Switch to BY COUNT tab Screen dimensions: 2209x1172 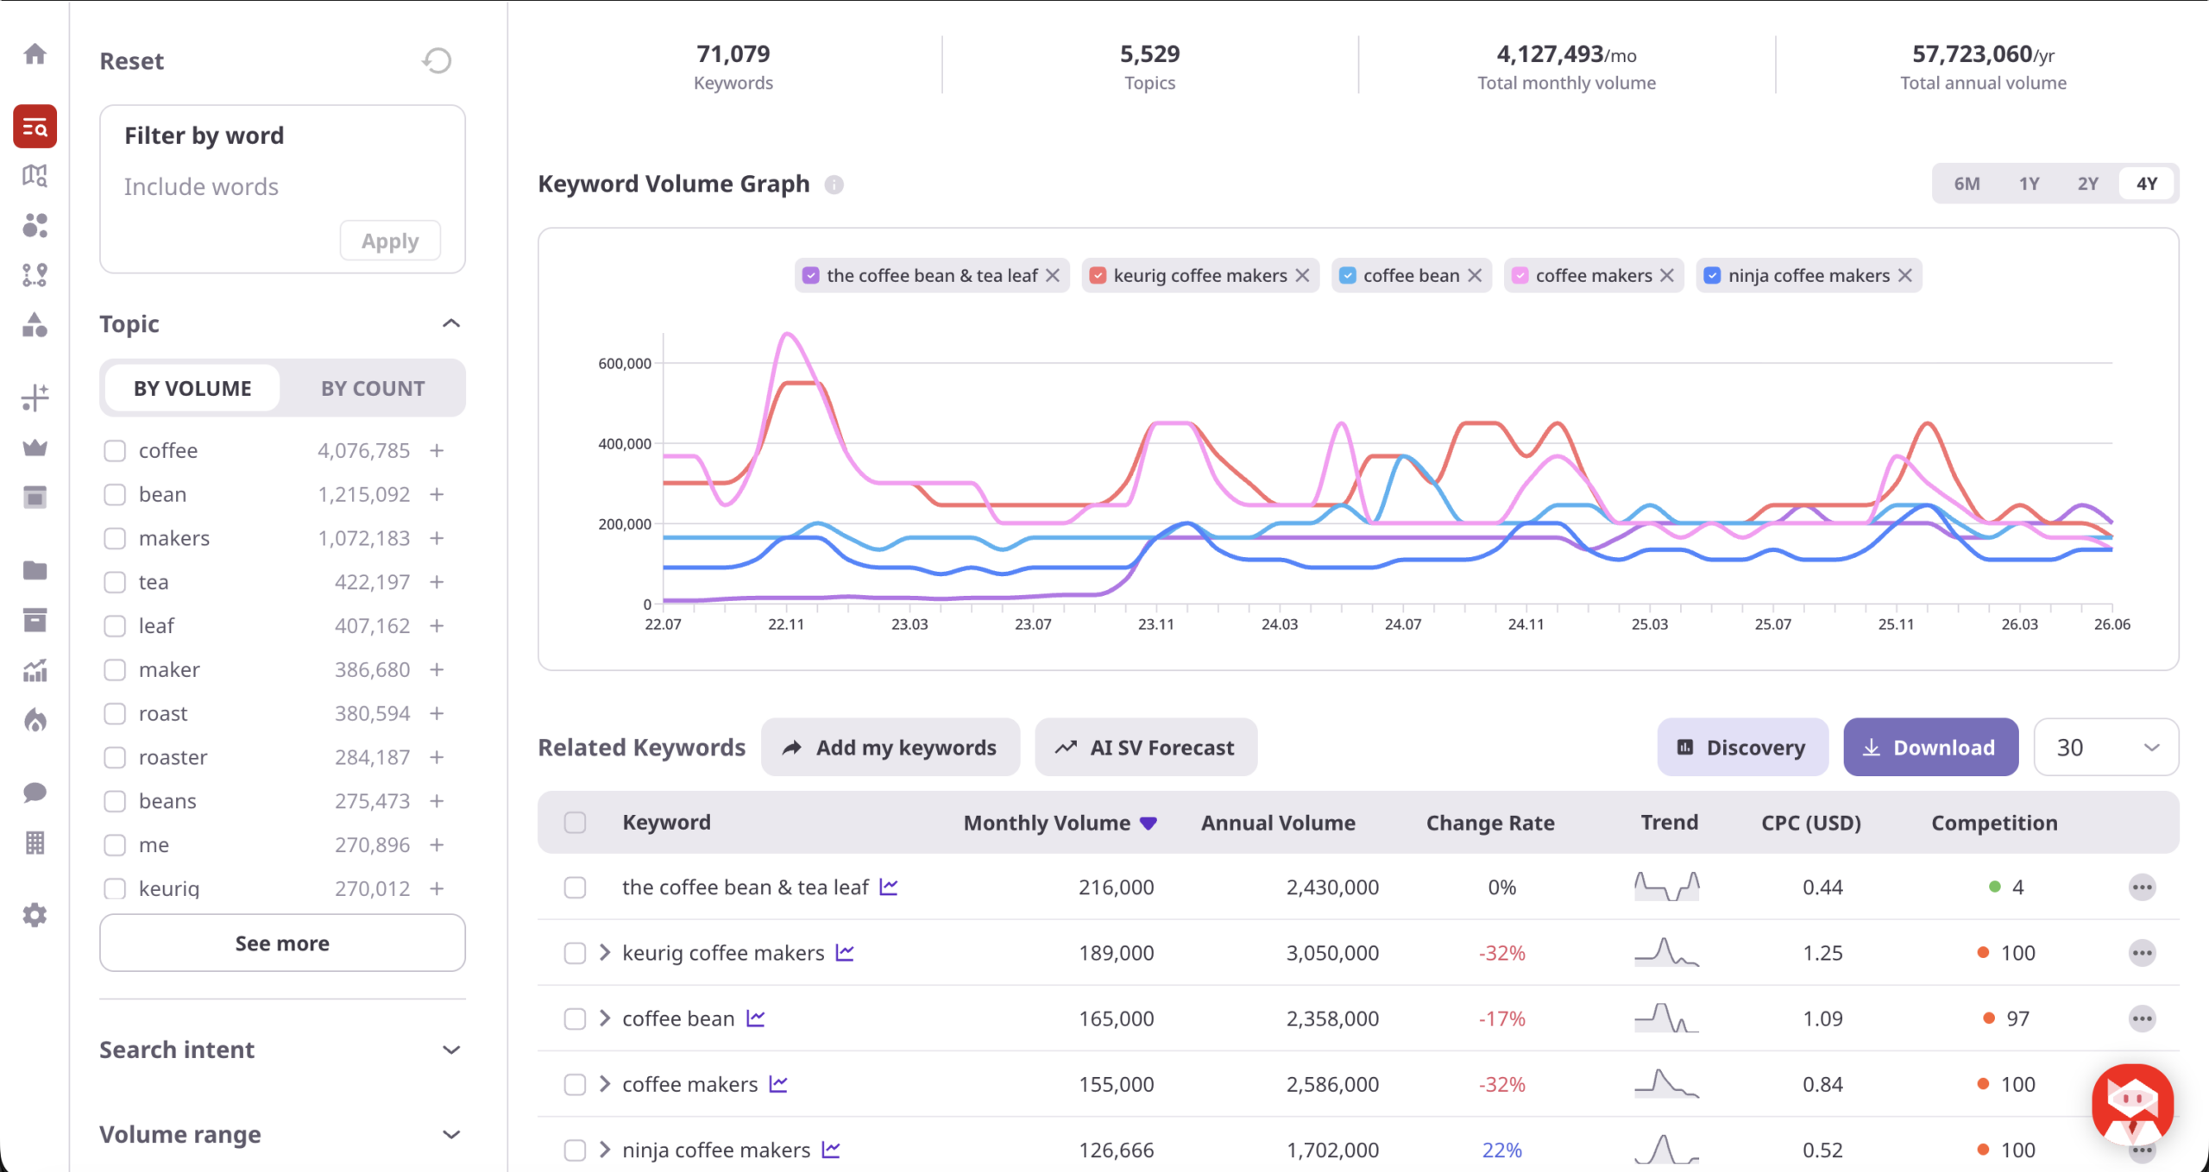pyautogui.click(x=373, y=388)
